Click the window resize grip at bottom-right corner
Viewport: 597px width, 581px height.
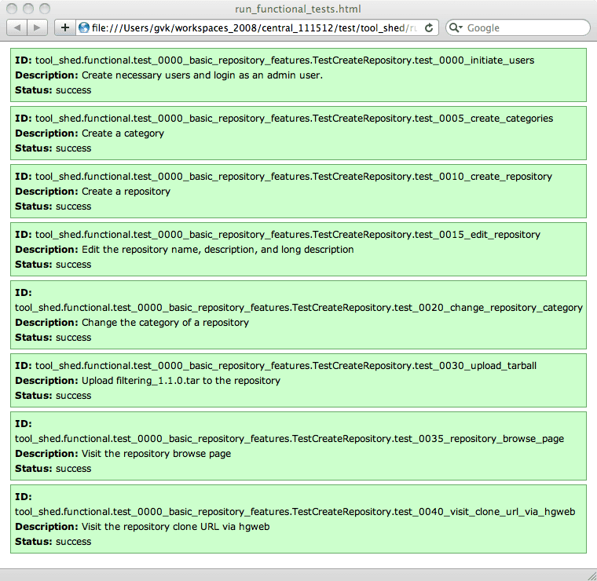(591, 575)
